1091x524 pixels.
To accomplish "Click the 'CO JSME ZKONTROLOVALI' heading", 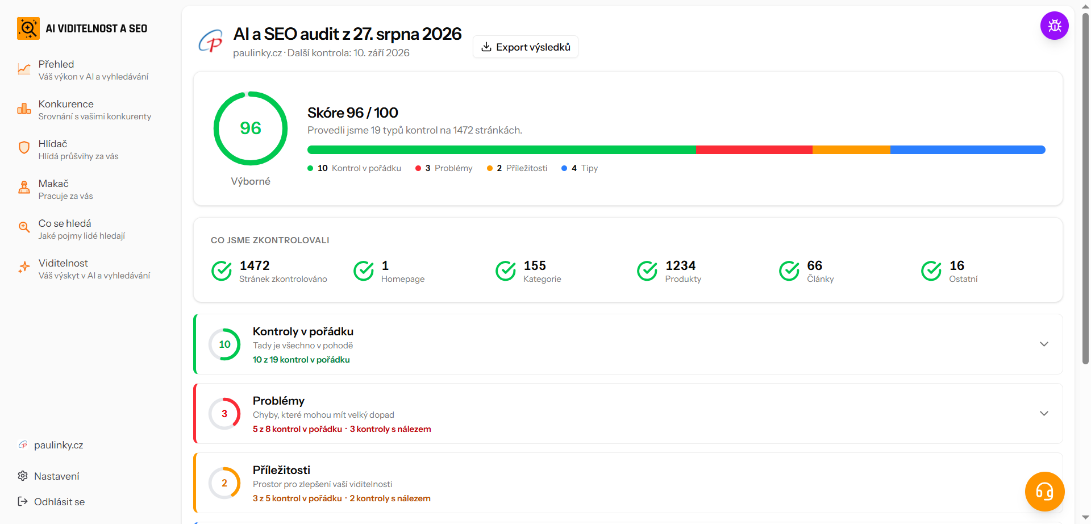I will click(270, 240).
